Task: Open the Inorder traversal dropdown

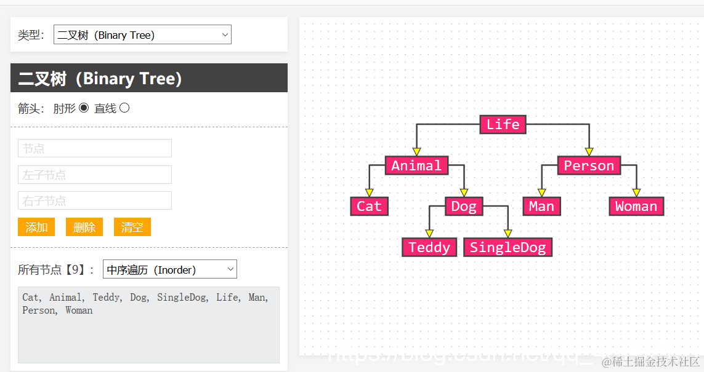Action: (170, 269)
